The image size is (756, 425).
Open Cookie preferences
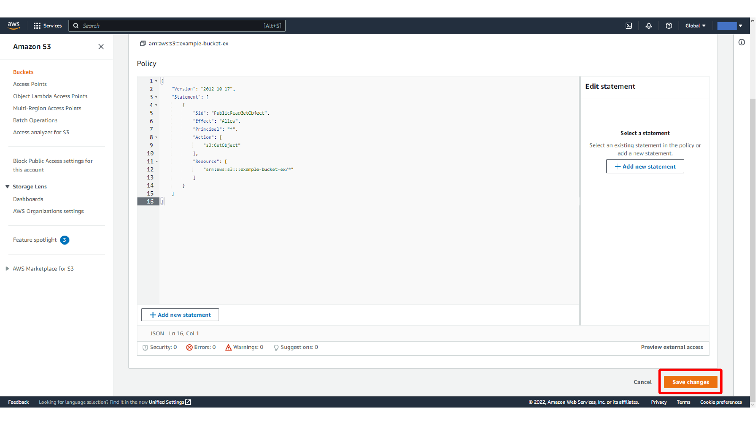(x=721, y=402)
